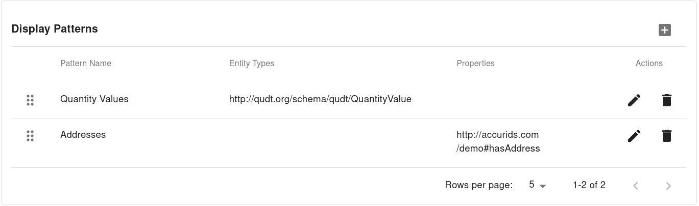The image size is (699, 206).
Task: Open the rows per page dropdown
Action: pos(537,185)
